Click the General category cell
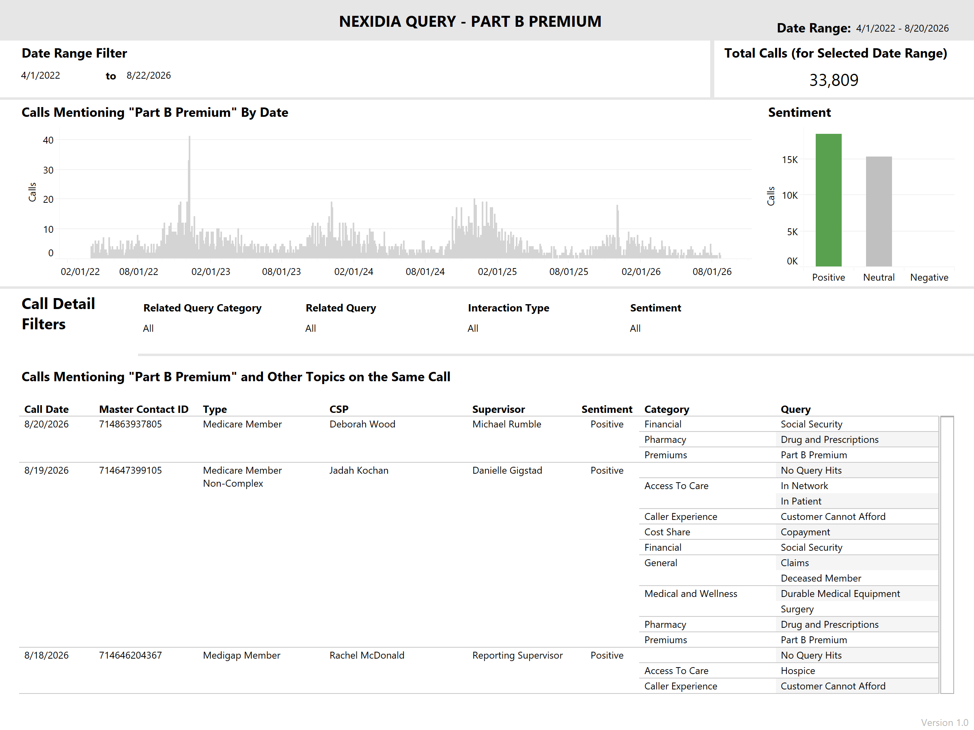The image size is (974, 730). point(660,563)
